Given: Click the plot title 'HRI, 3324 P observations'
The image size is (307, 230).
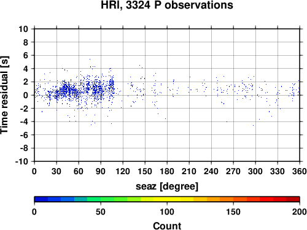Looking at the screenshot, I should click(167, 5).
